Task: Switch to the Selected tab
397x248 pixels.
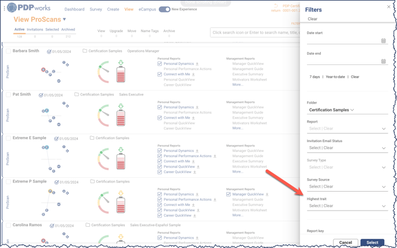Action: 52,29
